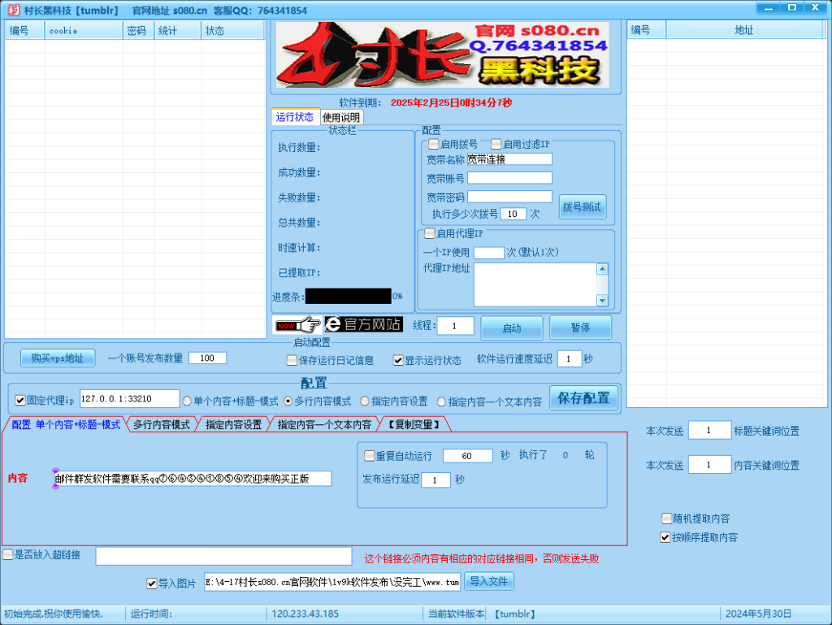Check the 随机提取内容 option
The height and width of the screenshot is (625, 832).
pos(666,519)
